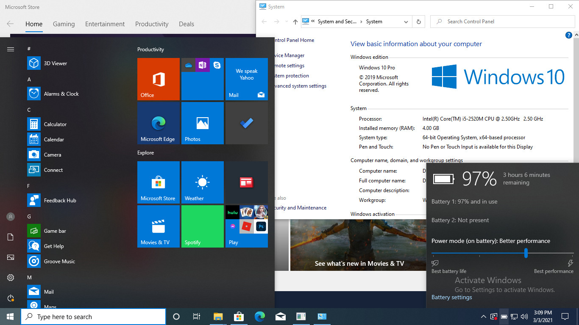Open address history dropdown in System window
Viewport: 579px width, 325px height.
[x=406, y=22]
